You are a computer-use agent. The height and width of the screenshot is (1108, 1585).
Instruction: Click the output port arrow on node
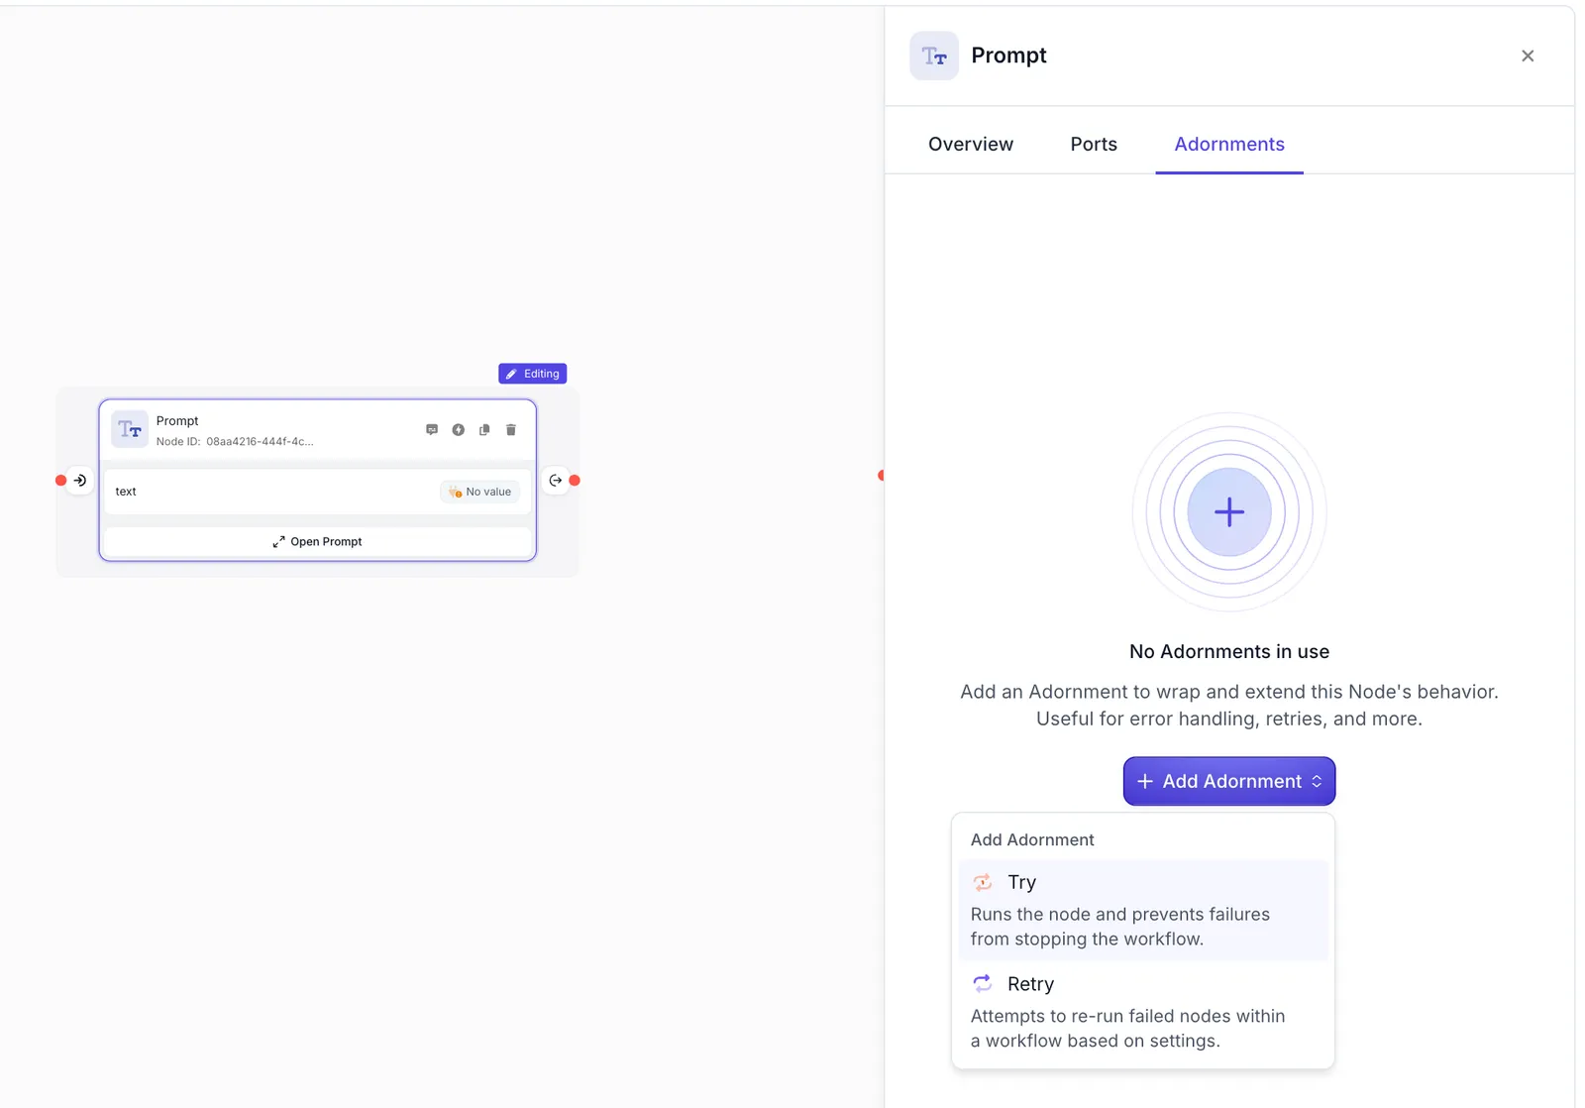(x=556, y=481)
